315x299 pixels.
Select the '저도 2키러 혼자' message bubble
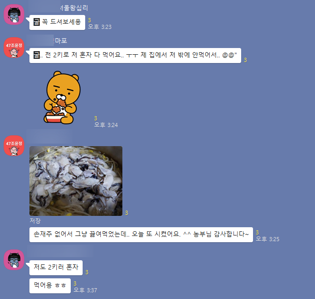tap(56, 267)
